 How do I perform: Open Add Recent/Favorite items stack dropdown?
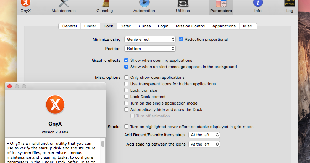click(204, 135)
